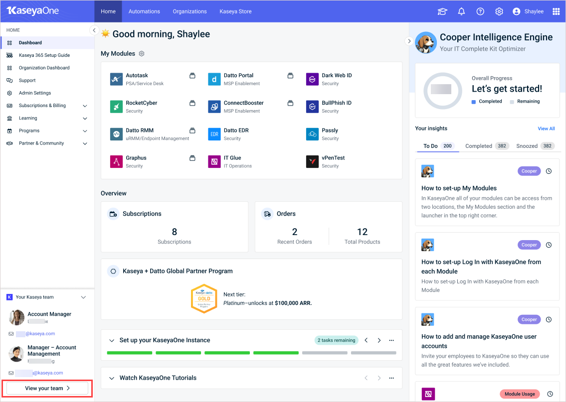This screenshot has width=566, height=402.
Task: Switch to the Automations tab
Action: pyautogui.click(x=144, y=11)
